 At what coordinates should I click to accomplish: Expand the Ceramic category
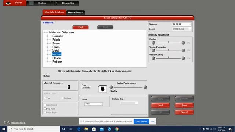(47, 36)
